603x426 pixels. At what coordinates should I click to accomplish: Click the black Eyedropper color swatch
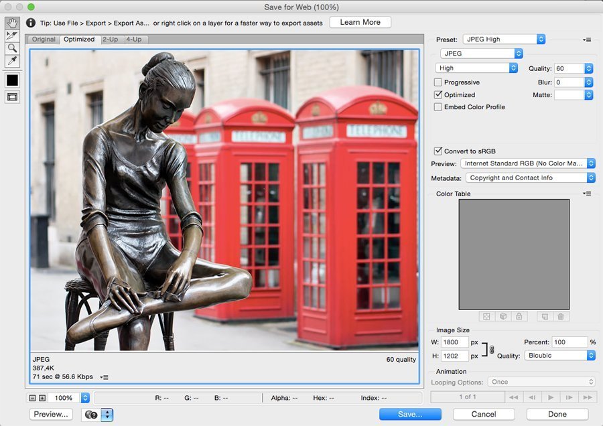point(11,80)
